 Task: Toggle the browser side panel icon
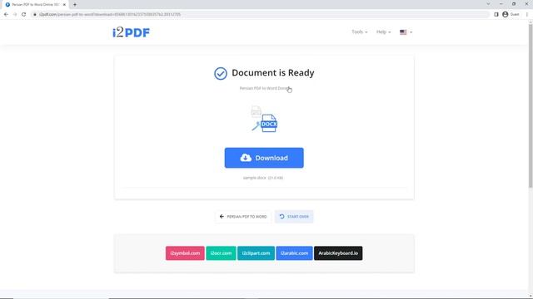(496, 15)
